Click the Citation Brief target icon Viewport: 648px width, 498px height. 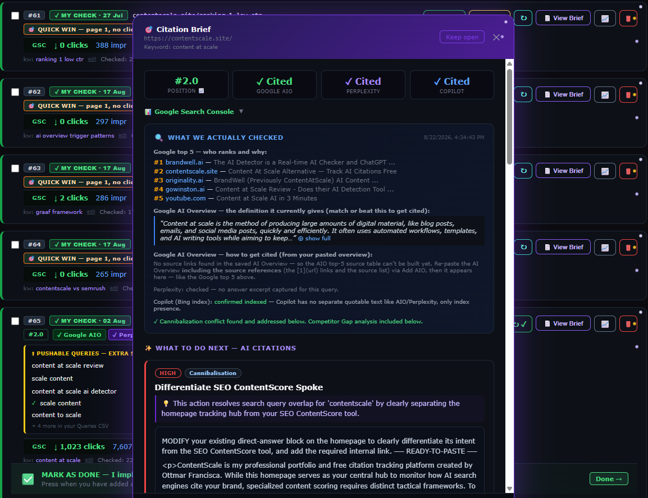[x=149, y=29]
